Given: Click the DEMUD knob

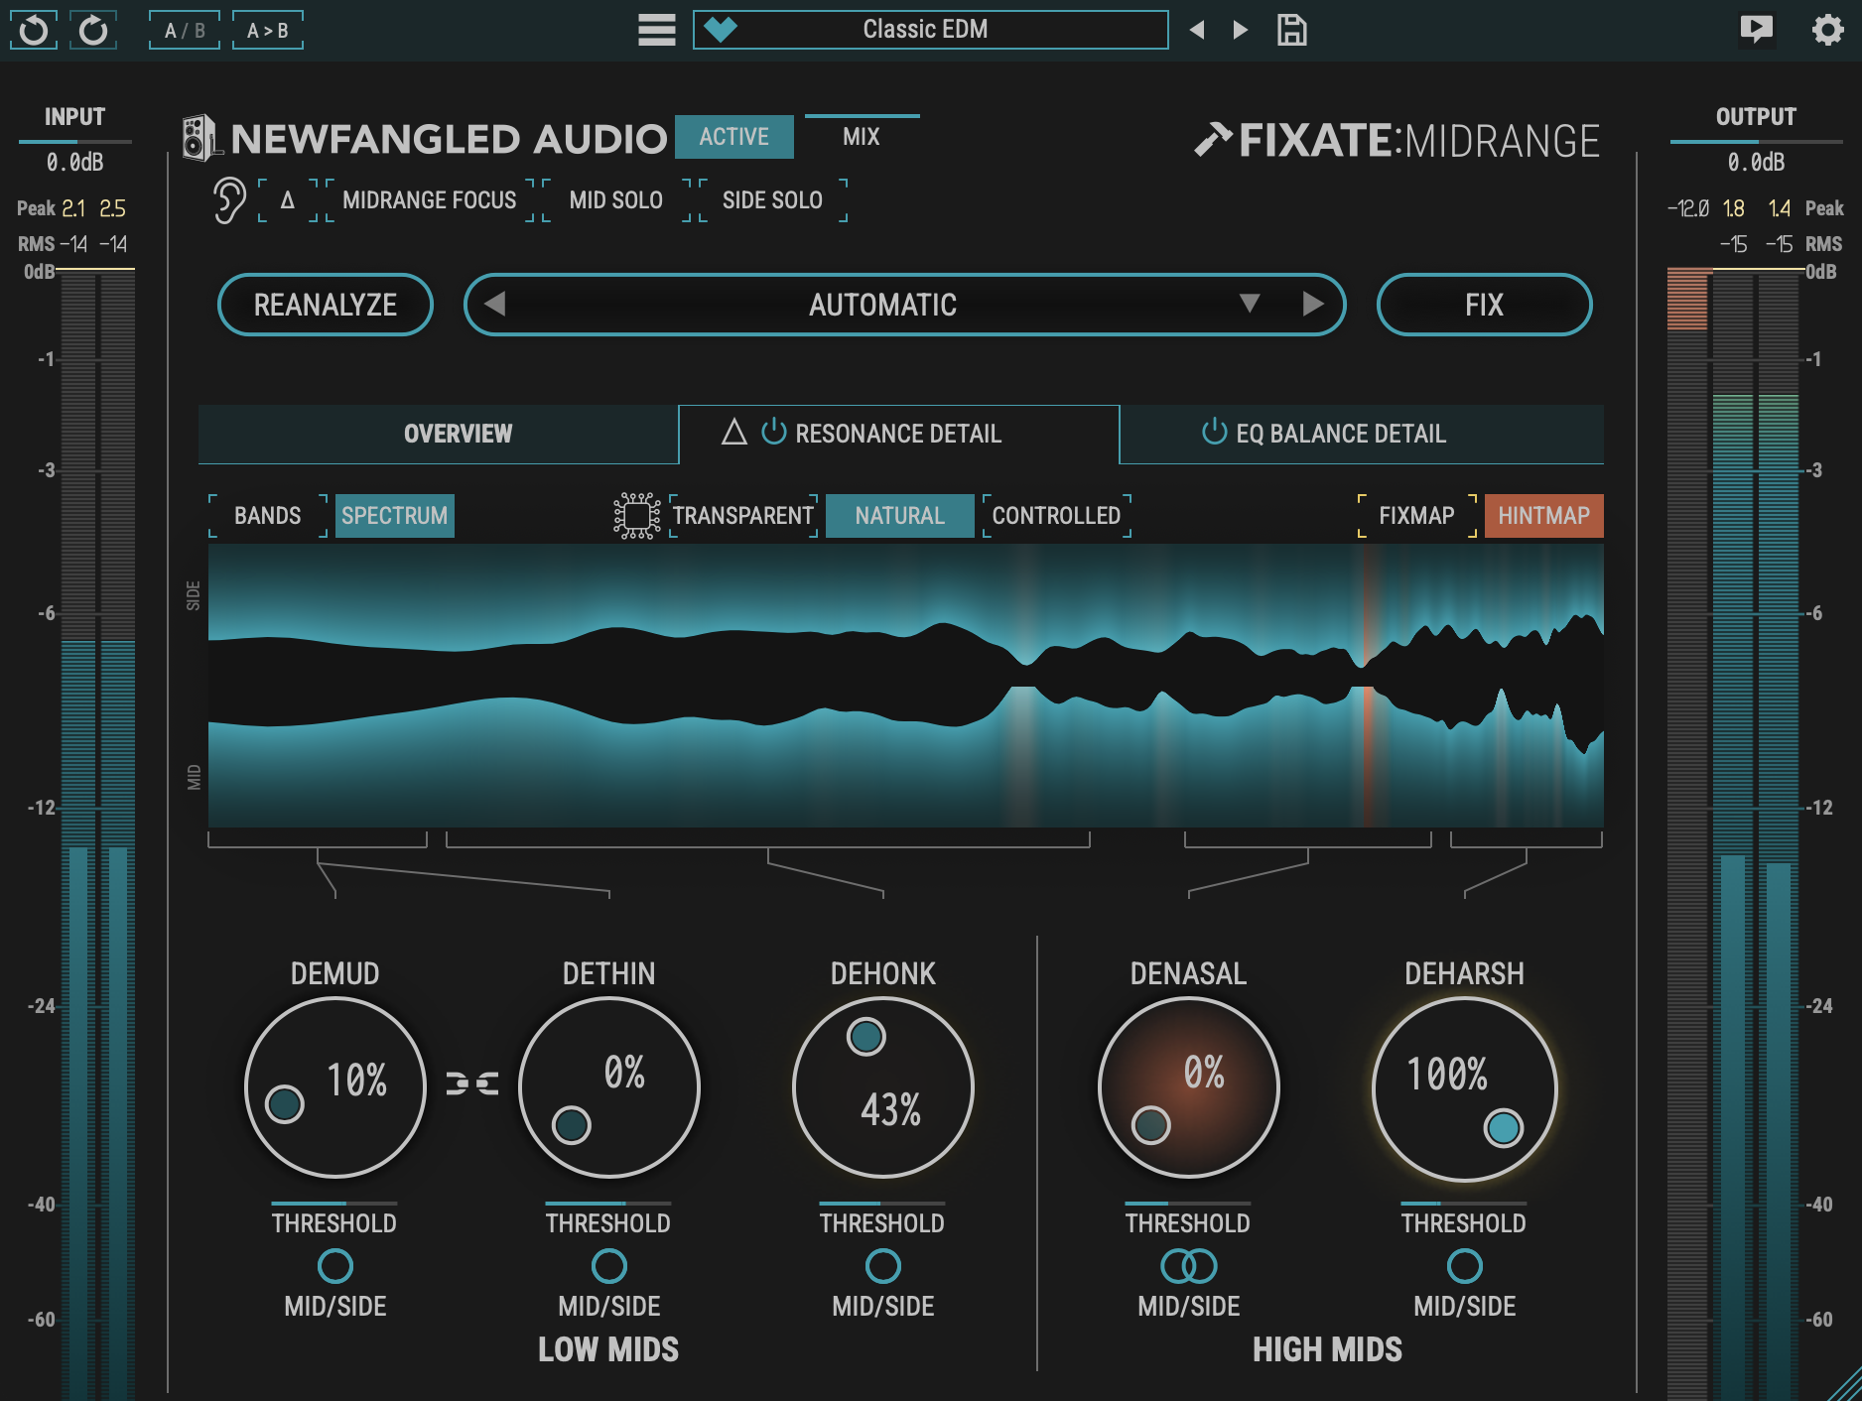Looking at the screenshot, I should coord(335,1087).
